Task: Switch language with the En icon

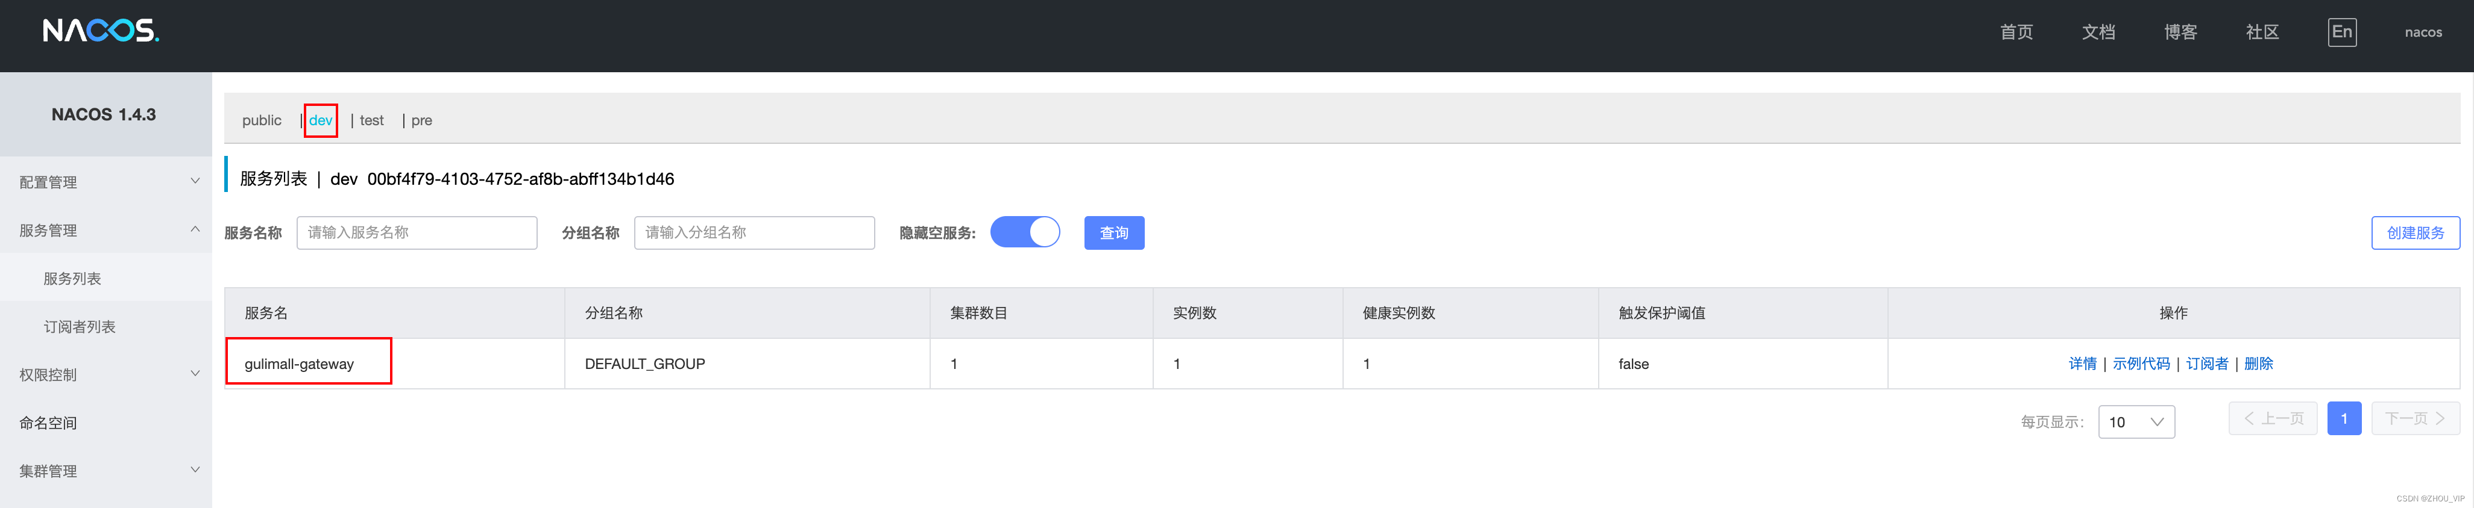Action: (2341, 32)
